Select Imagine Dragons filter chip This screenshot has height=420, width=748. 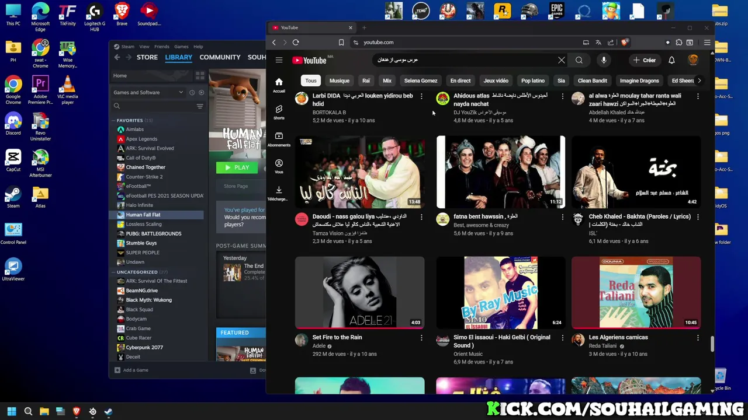tap(639, 80)
